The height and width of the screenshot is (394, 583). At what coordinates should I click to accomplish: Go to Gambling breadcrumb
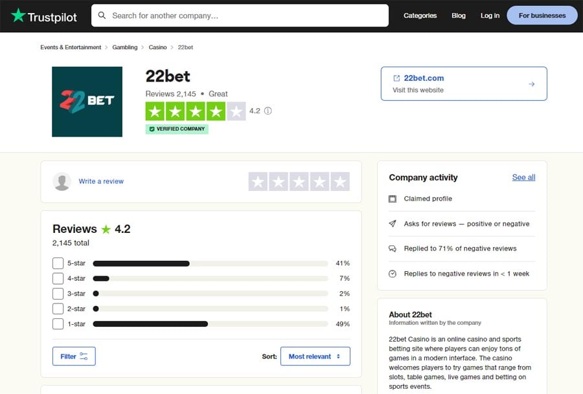coord(124,47)
